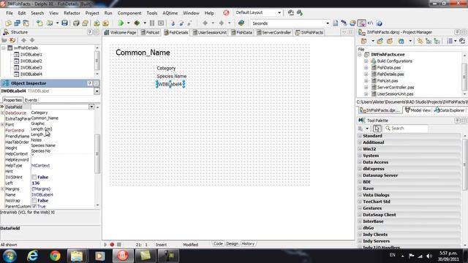Screen dimensions: 468x263
Task: Expand the Margins property row
Action: click(2, 189)
